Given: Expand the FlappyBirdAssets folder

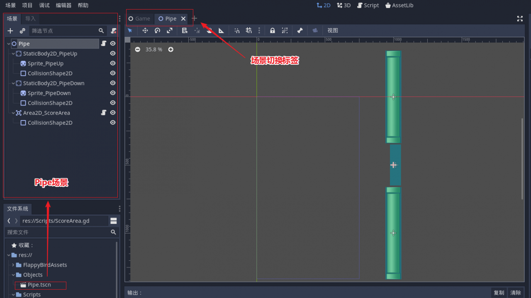Looking at the screenshot, I should (x=13, y=265).
